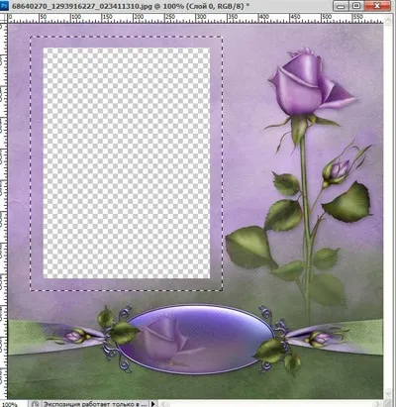Screen dimensions: 396x407
Task: Click the status text about Экспозиция
Action: (x=96, y=404)
